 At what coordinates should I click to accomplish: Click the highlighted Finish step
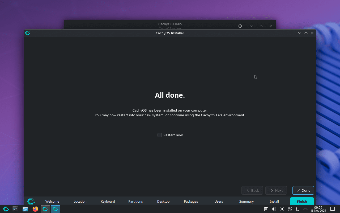coord(302,201)
